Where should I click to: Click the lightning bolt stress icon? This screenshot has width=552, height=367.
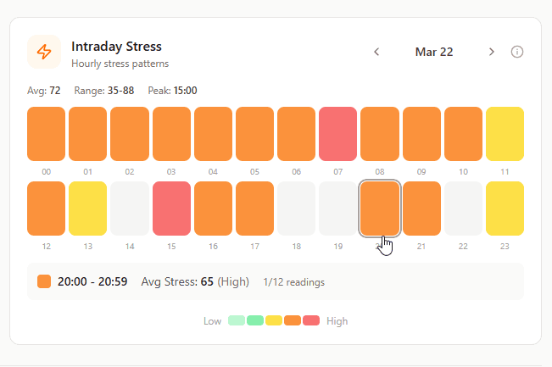[44, 52]
